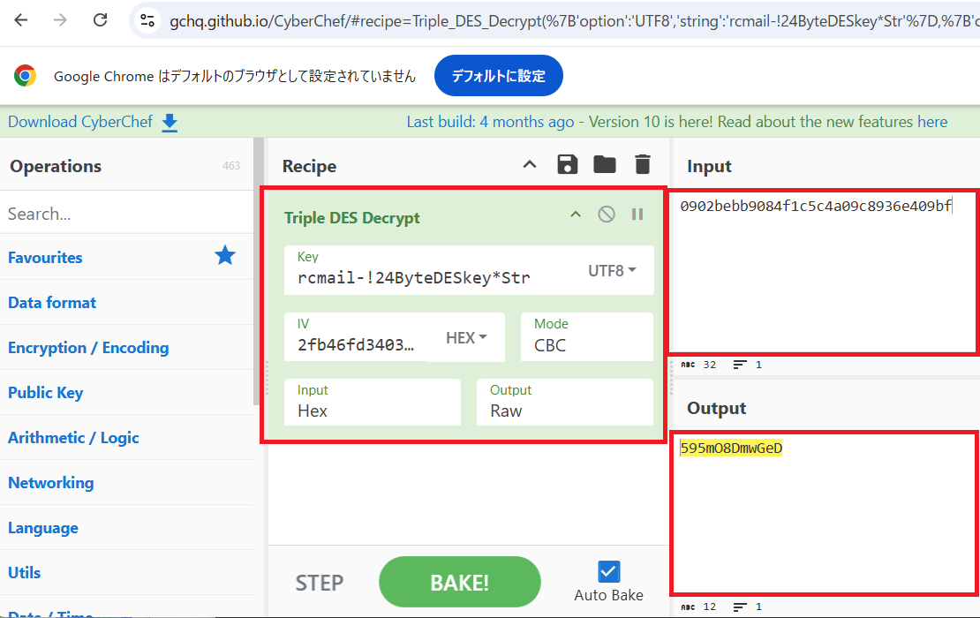Hide the recipe pane with chevron
This screenshot has width=980, height=618.
(529, 165)
